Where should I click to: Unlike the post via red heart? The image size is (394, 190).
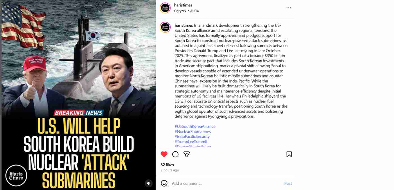[164, 154]
